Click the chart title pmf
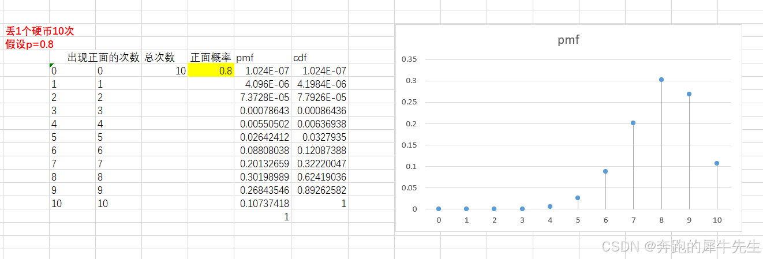Image resolution: width=763 pixels, height=259 pixels. [x=568, y=40]
